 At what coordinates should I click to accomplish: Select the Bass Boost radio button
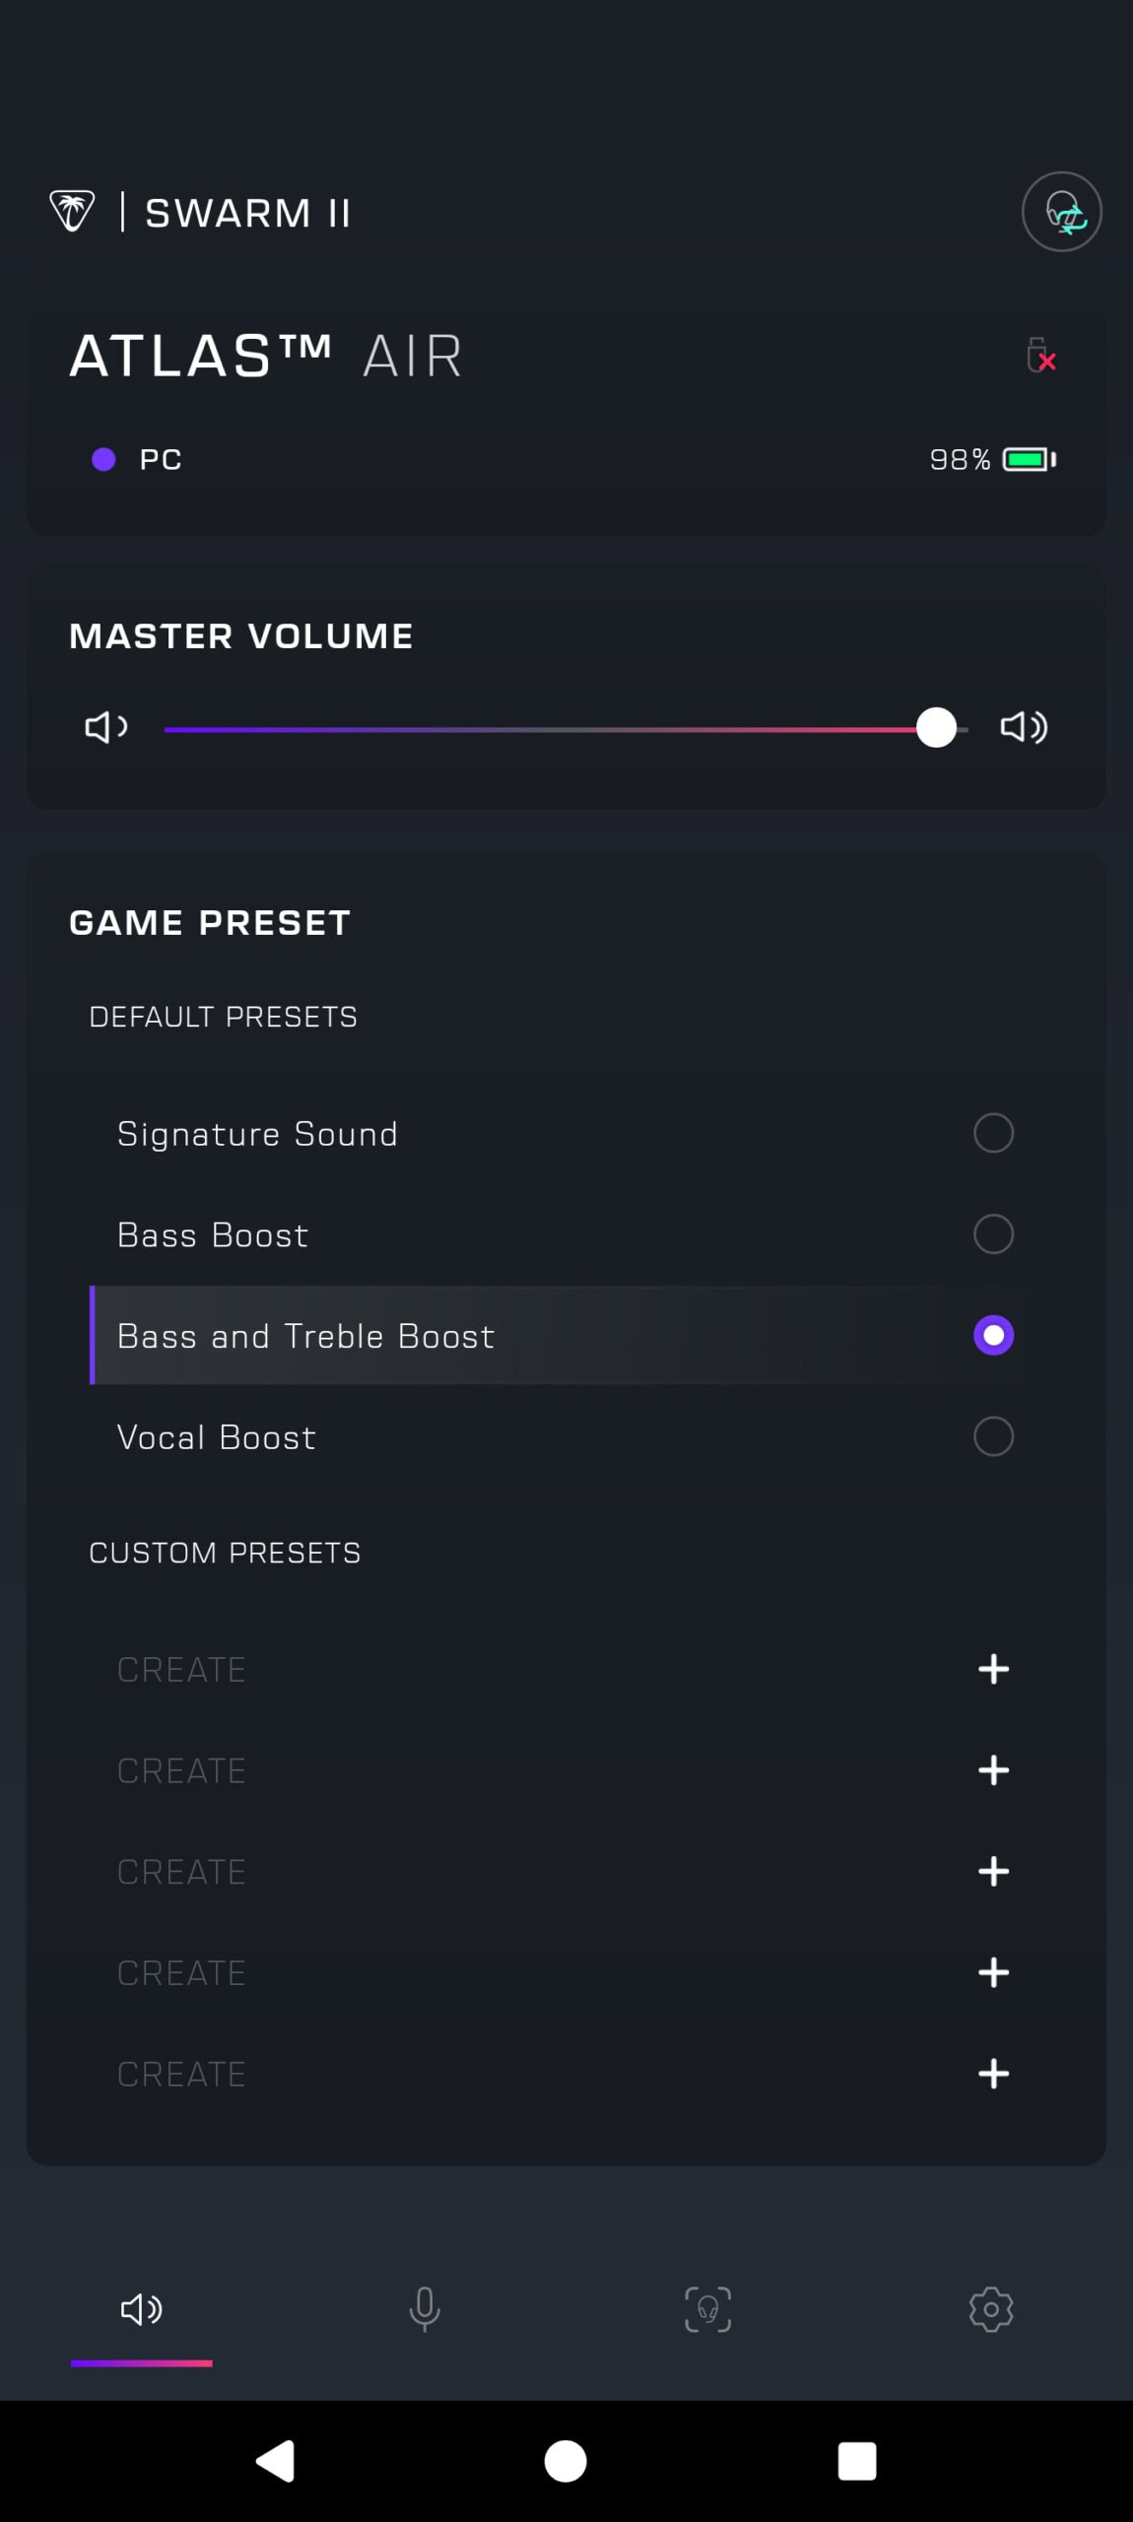[992, 1234]
